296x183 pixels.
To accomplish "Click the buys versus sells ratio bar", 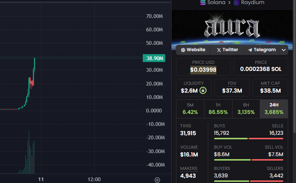I will tap(249, 139).
